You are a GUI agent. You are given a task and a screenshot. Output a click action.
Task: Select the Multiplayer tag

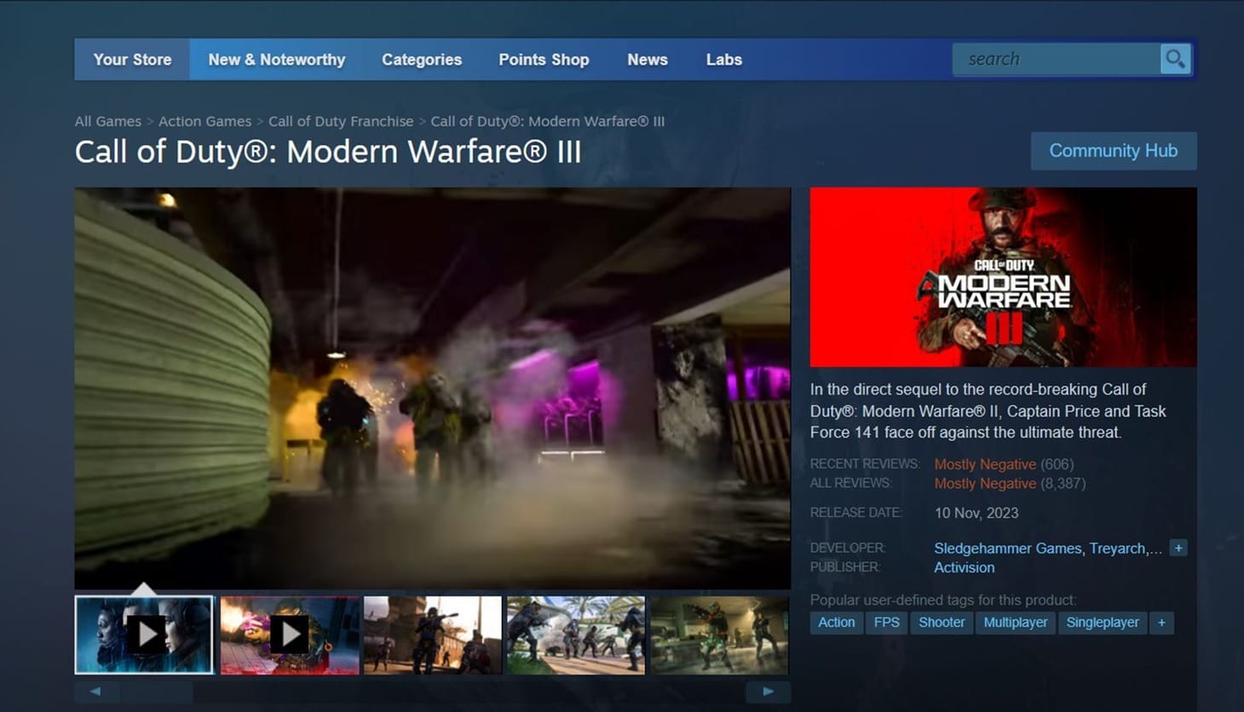(x=1015, y=623)
